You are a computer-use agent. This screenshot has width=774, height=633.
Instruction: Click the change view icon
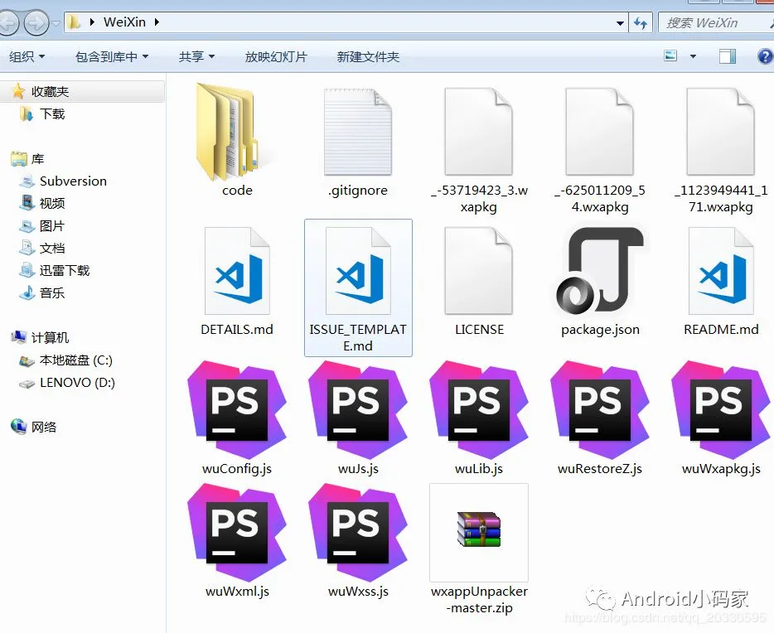pyautogui.click(x=670, y=56)
